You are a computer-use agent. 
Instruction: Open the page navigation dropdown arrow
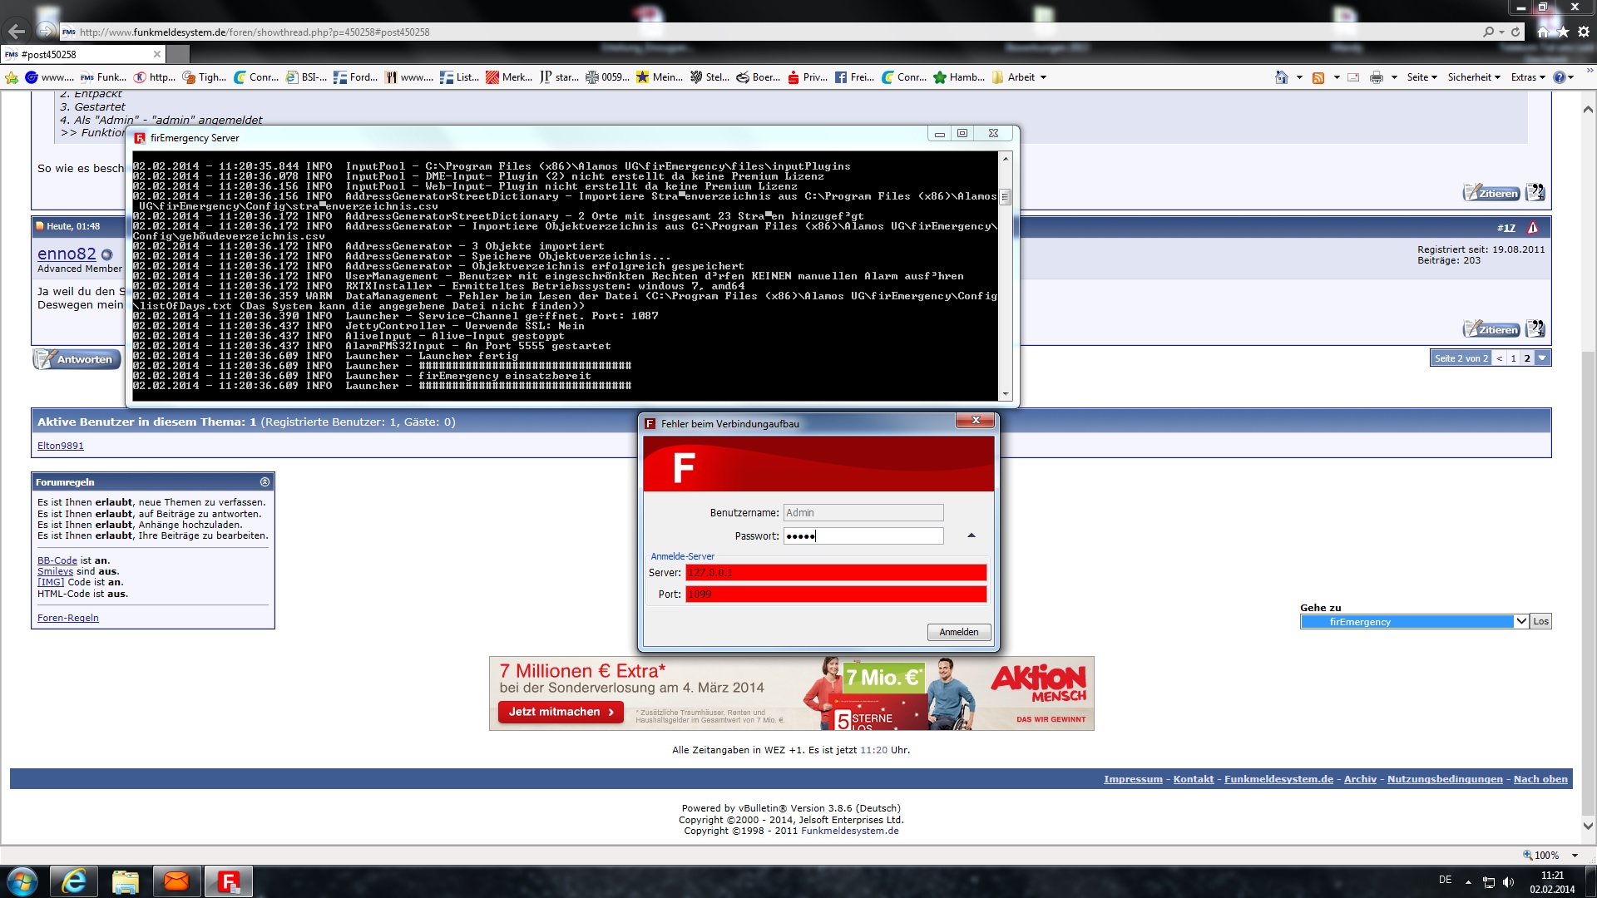click(1543, 358)
